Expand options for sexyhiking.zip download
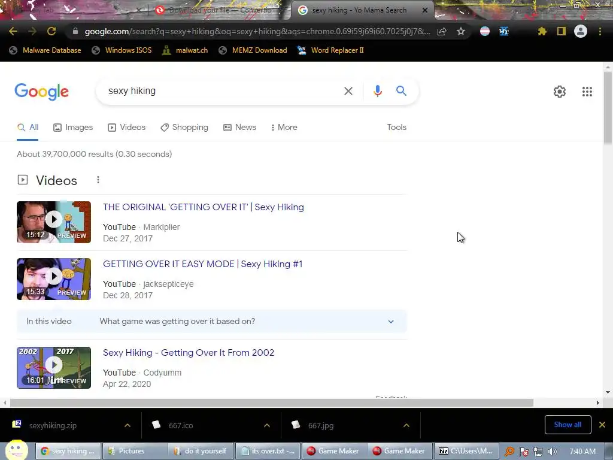 [128, 426]
